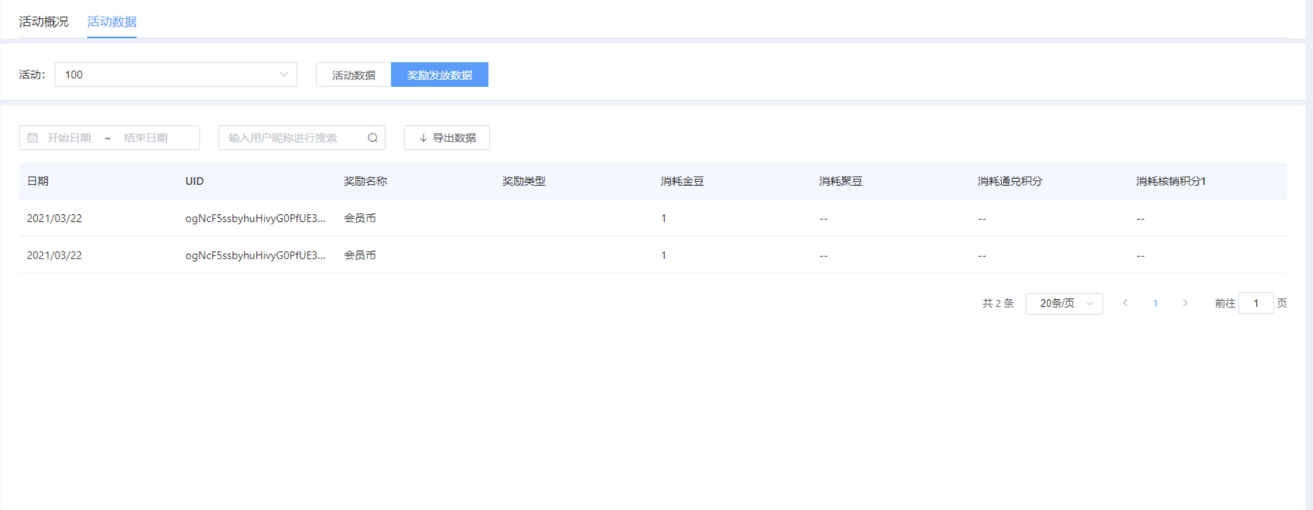
Task: Switch to the 活动概况 tab
Action: [44, 22]
